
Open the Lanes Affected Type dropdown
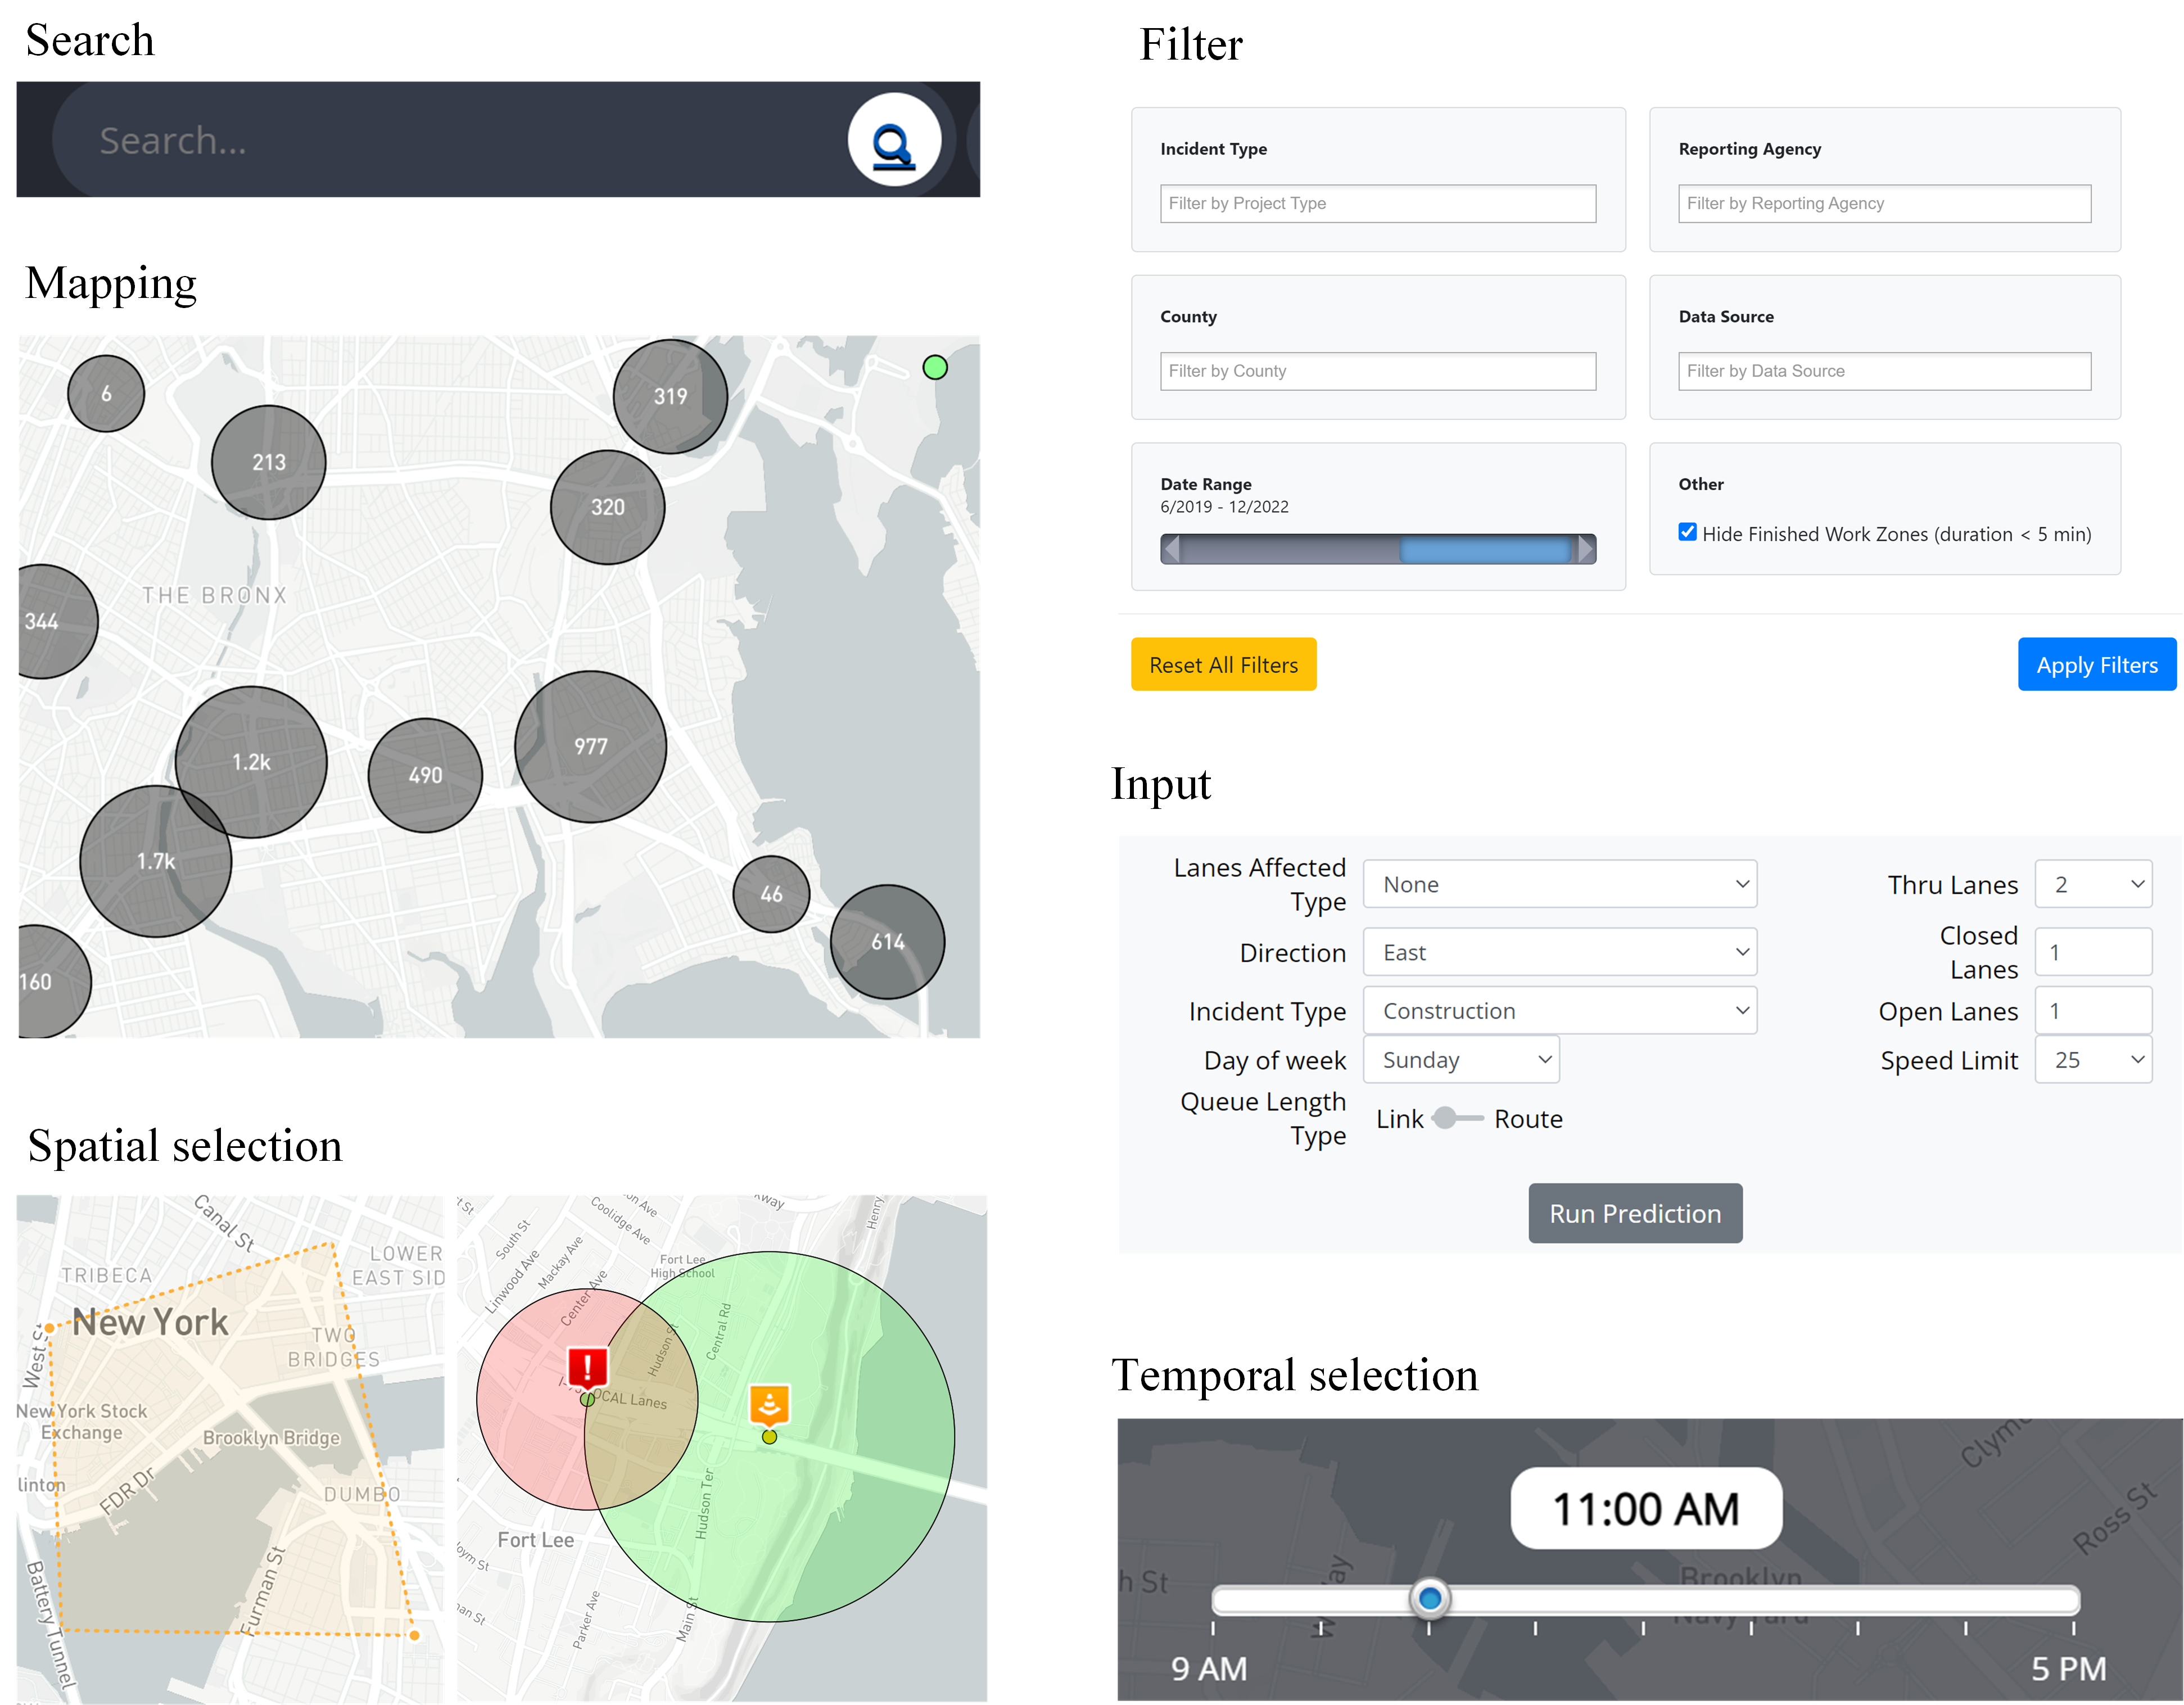tap(1559, 885)
